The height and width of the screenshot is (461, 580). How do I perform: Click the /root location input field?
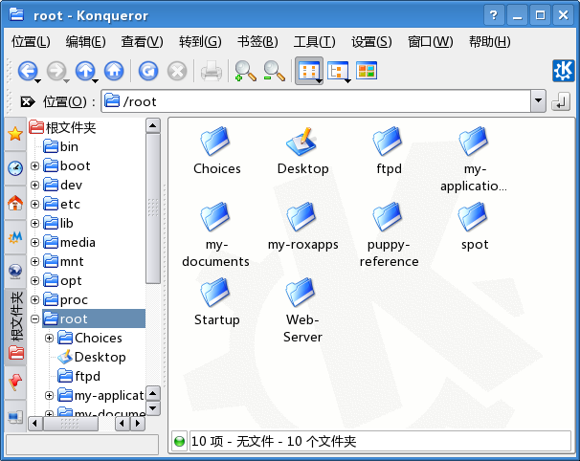(x=316, y=101)
